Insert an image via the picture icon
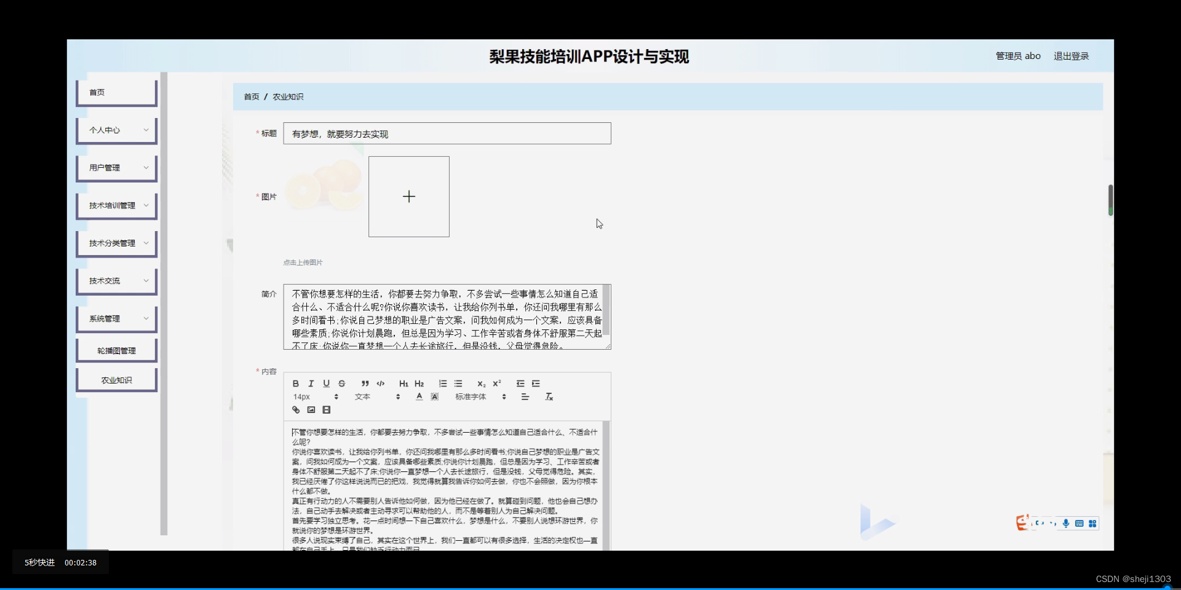1181x590 pixels. coord(311,409)
